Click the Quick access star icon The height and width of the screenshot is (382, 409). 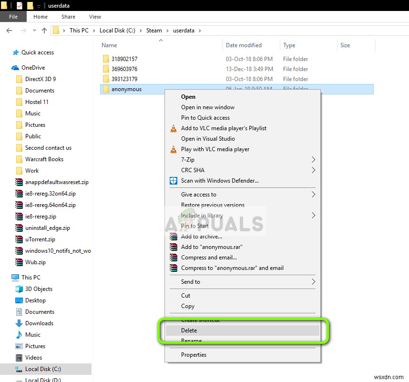(16, 52)
